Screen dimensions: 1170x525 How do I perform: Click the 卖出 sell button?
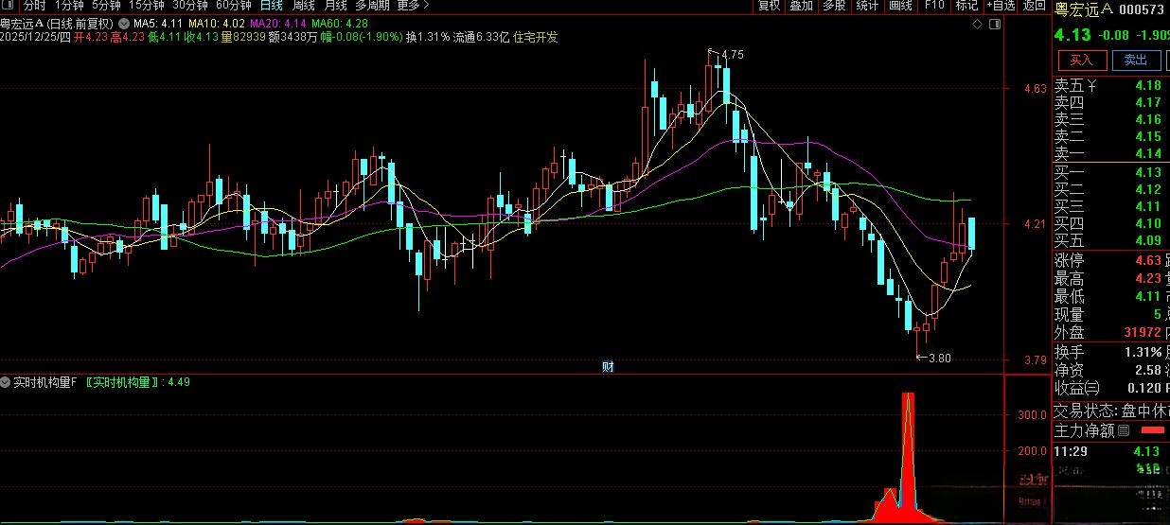coord(1135,60)
